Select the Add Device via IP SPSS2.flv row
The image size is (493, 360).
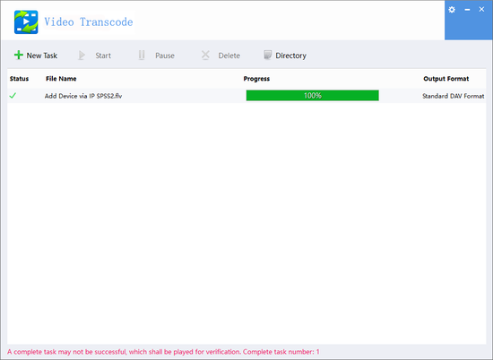coord(246,96)
